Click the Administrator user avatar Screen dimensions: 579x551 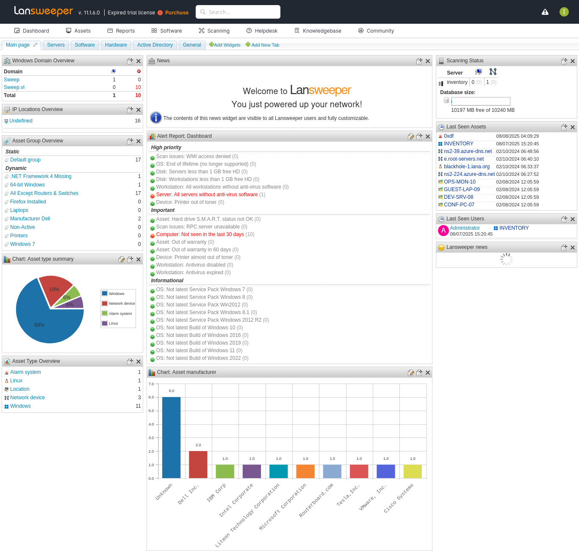pos(443,231)
